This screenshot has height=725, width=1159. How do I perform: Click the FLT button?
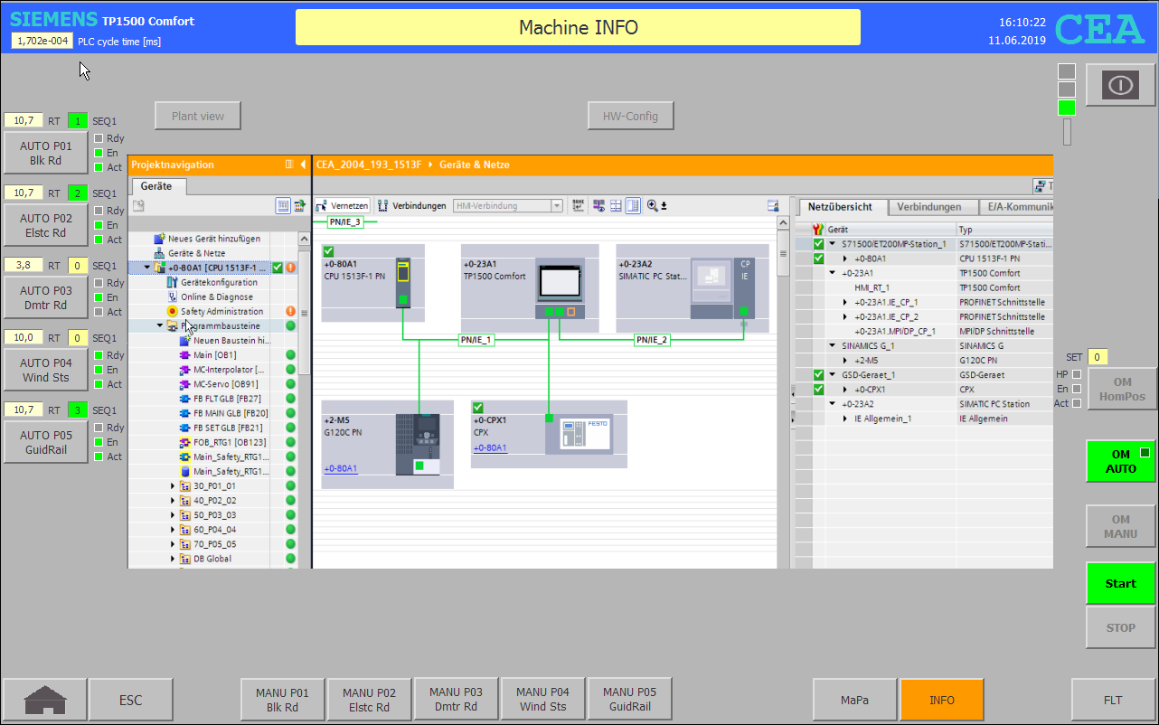[x=1113, y=700]
